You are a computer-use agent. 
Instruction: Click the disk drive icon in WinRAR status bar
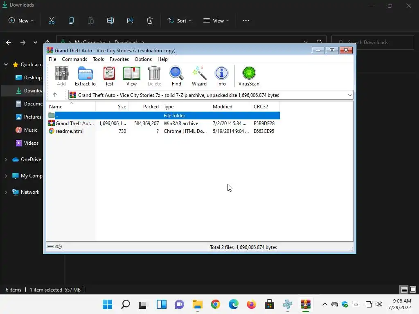[x=51, y=247]
